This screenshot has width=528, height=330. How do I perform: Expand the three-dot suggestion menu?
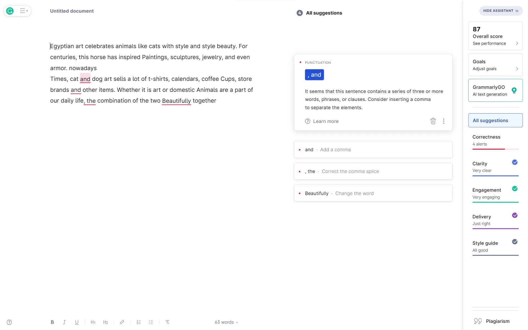[x=444, y=121]
